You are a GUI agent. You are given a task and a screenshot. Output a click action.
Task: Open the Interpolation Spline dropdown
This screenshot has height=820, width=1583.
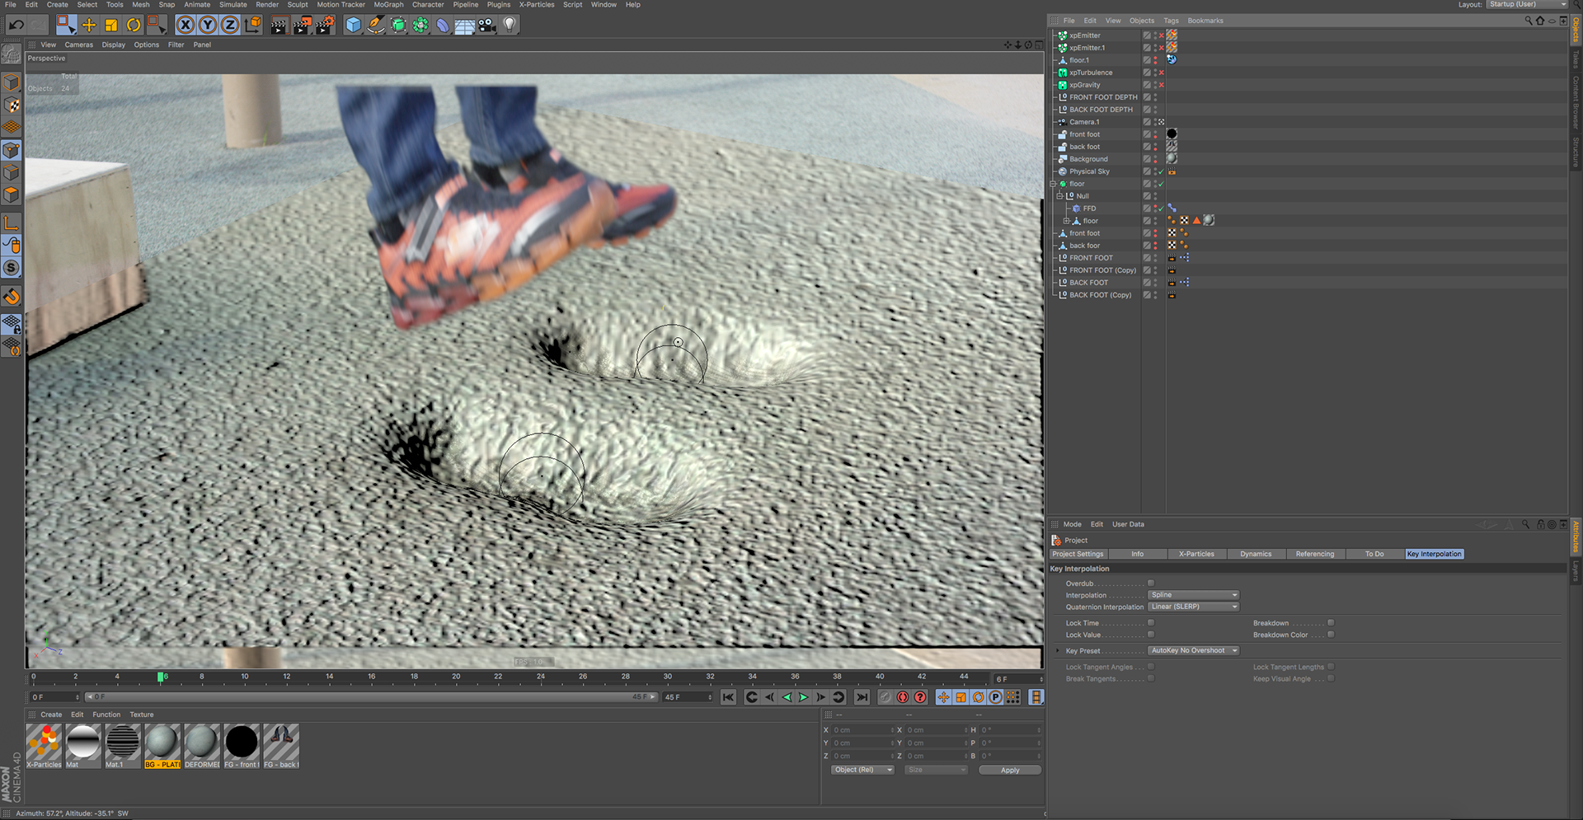click(x=1194, y=595)
